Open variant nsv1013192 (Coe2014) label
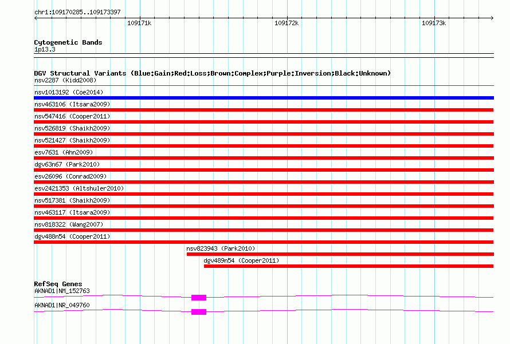Screen dimensions: 510x344 click(x=69, y=92)
